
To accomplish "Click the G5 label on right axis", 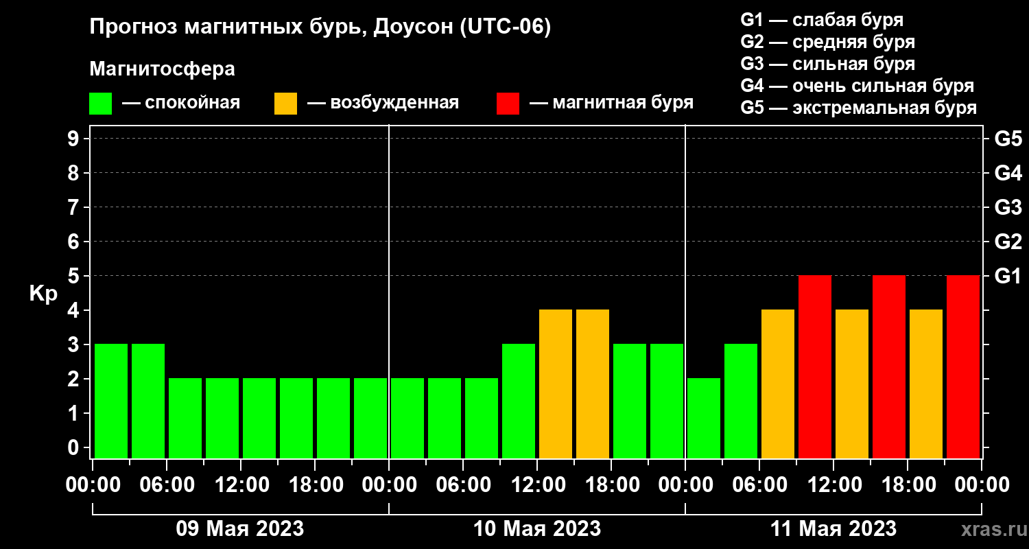I will coord(1008,139).
